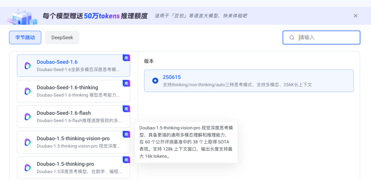Select the Doubao-1.5-thinking-vision-pro model card
This screenshot has height=180, width=371.
tap(74, 142)
